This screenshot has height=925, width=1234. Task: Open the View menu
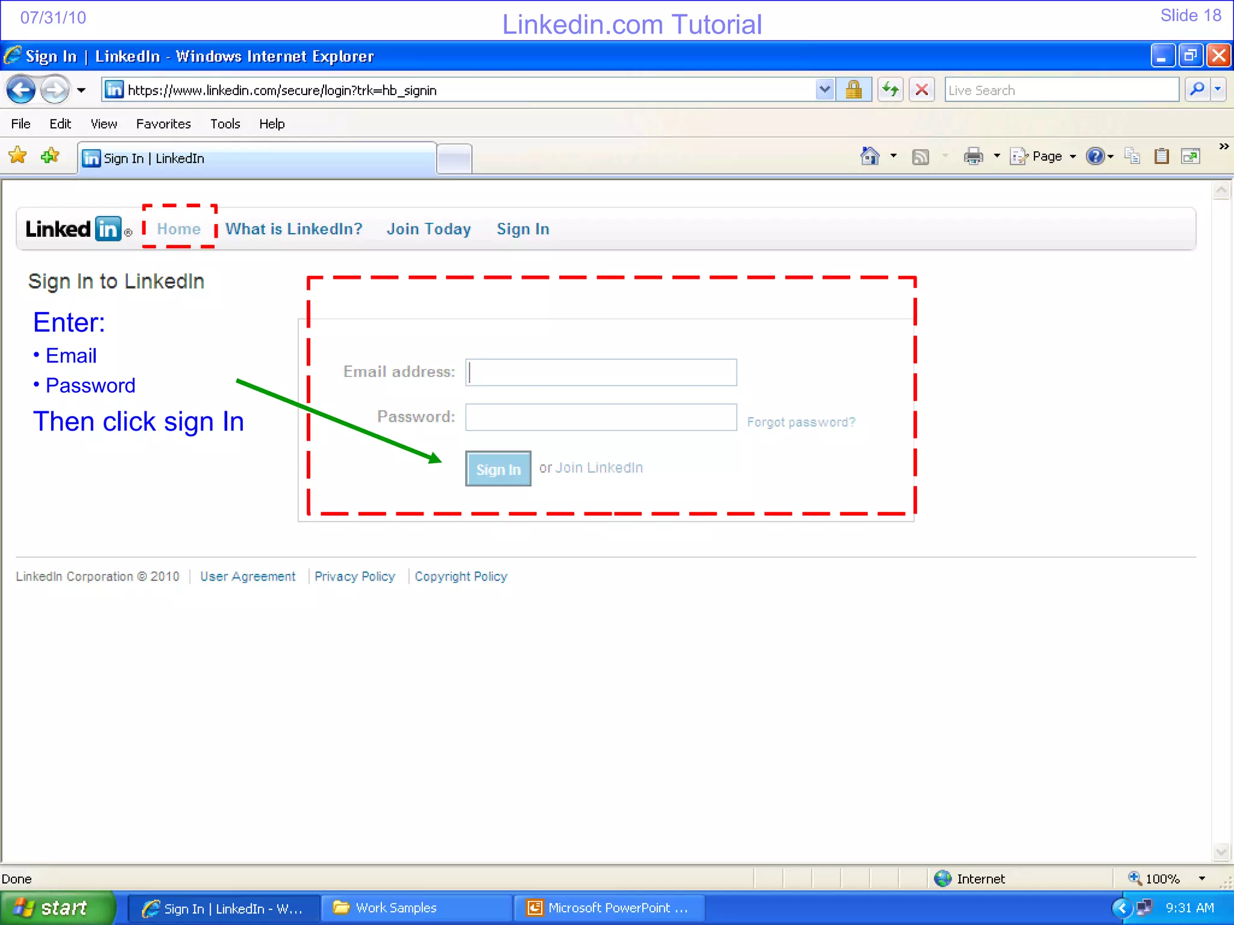coord(104,123)
